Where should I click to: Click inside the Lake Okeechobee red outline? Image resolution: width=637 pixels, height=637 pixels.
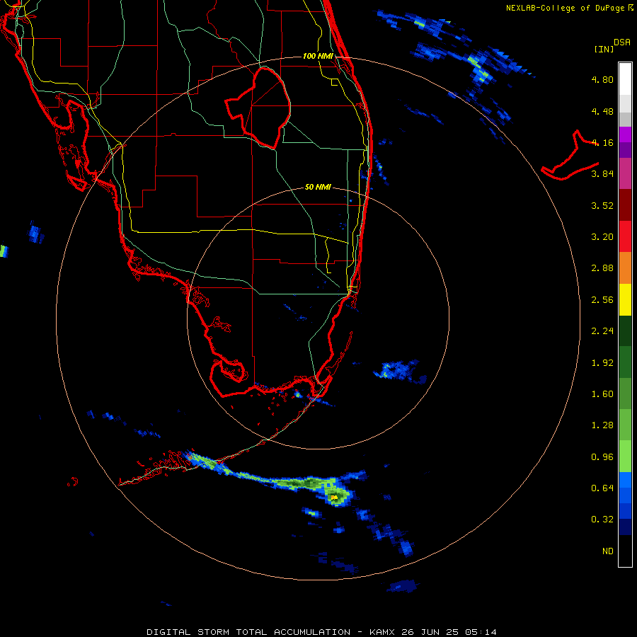(264, 106)
